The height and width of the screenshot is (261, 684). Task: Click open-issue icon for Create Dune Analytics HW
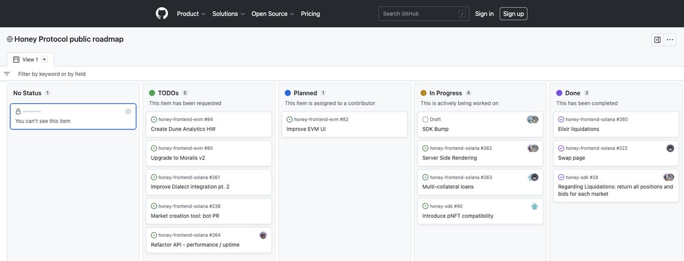154,120
